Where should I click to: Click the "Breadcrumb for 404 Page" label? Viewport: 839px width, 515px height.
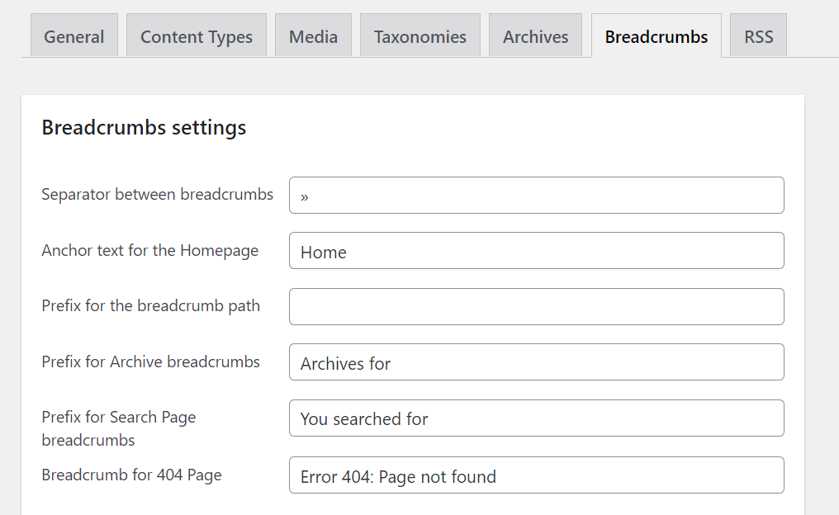[x=131, y=475]
